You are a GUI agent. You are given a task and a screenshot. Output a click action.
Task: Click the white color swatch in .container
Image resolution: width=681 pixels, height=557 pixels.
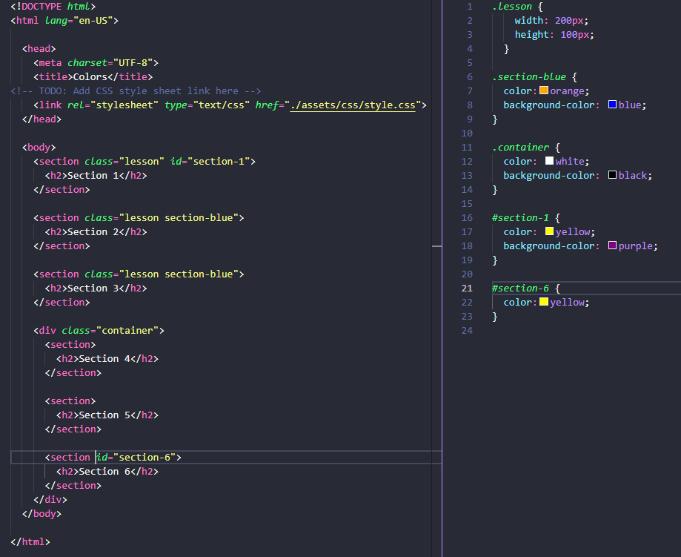click(x=549, y=161)
